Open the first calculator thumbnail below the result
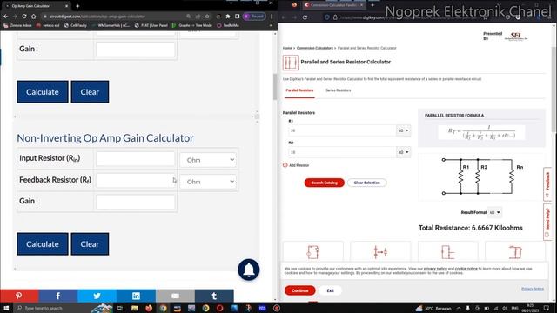 point(313,251)
